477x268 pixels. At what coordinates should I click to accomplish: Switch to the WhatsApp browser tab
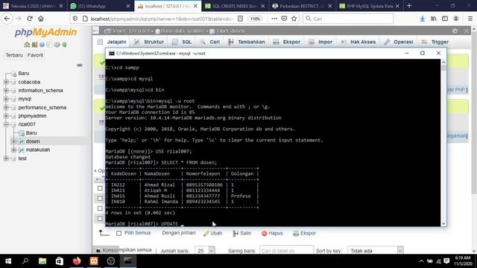coord(100,6)
